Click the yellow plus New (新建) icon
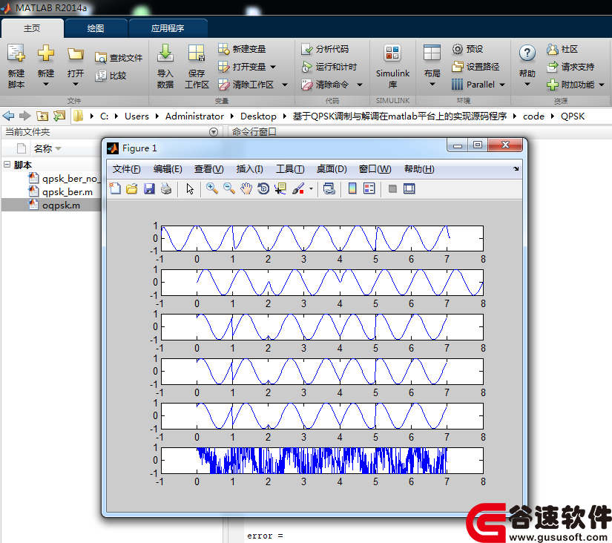Image resolution: width=612 pixels, height=543 pixels. (x=46, y=53)
